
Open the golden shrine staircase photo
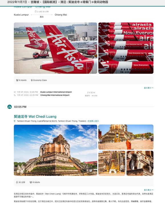112,163
